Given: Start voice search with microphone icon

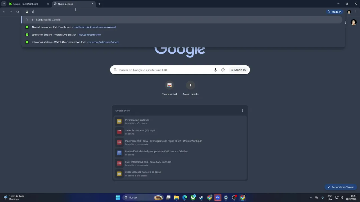Looking at the screenshot, I should coord(215,70).
